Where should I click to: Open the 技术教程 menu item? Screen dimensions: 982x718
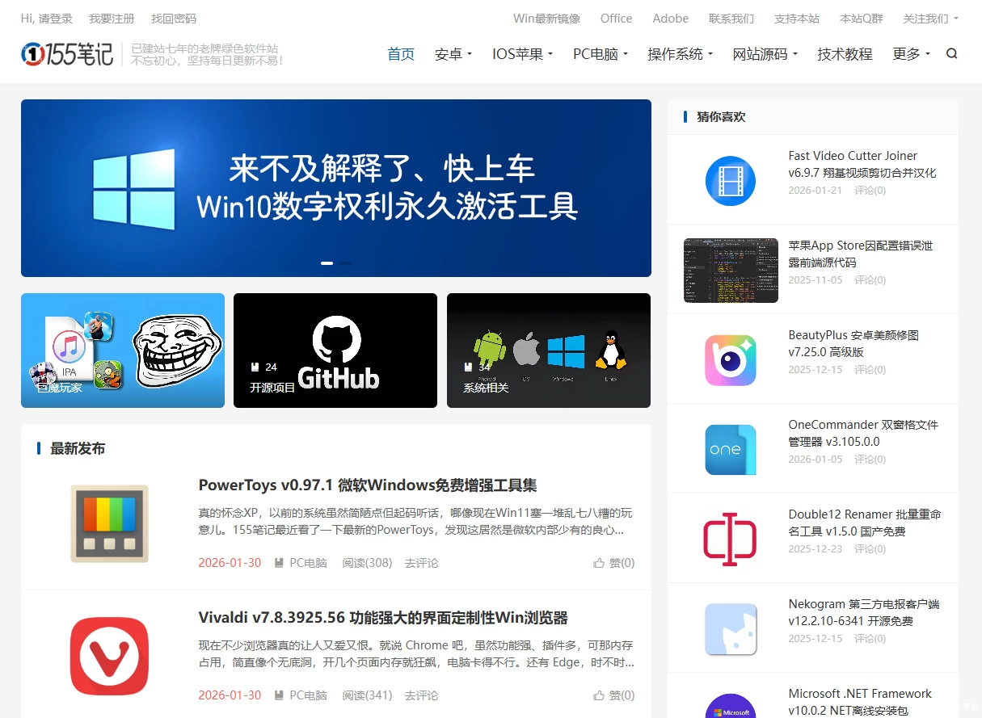pos(845,54)
